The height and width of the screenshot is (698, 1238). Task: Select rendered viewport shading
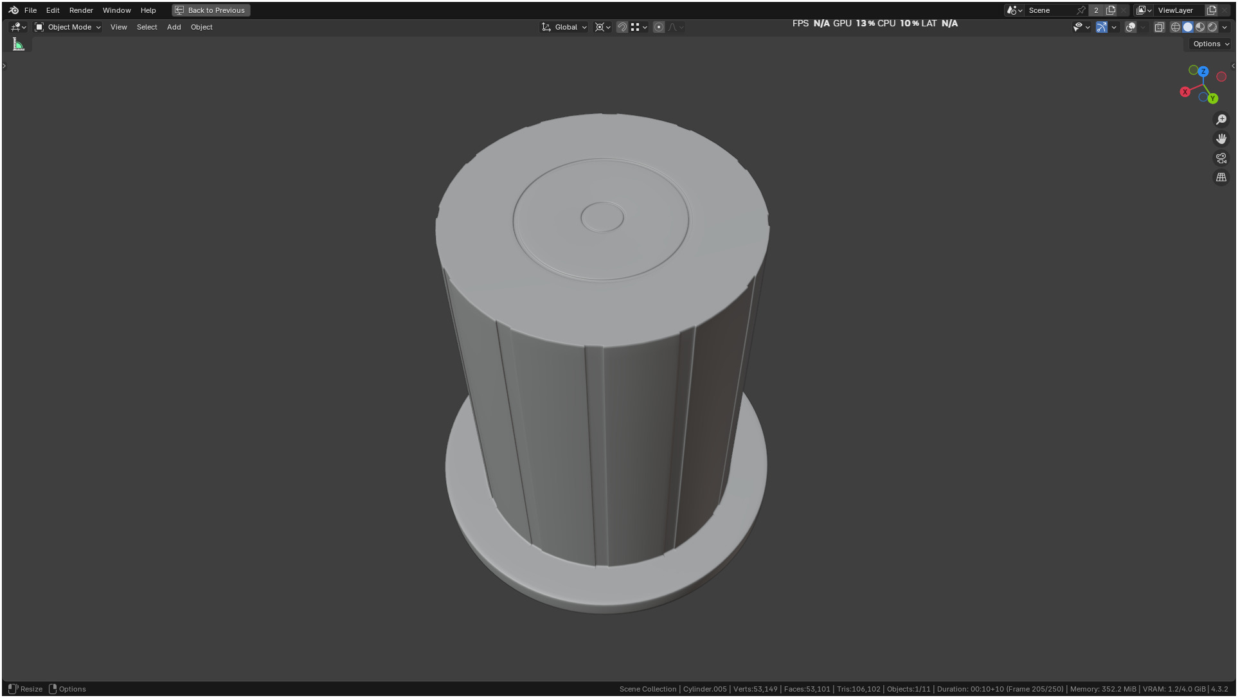pyautogui.click(x=1212, y=27)
